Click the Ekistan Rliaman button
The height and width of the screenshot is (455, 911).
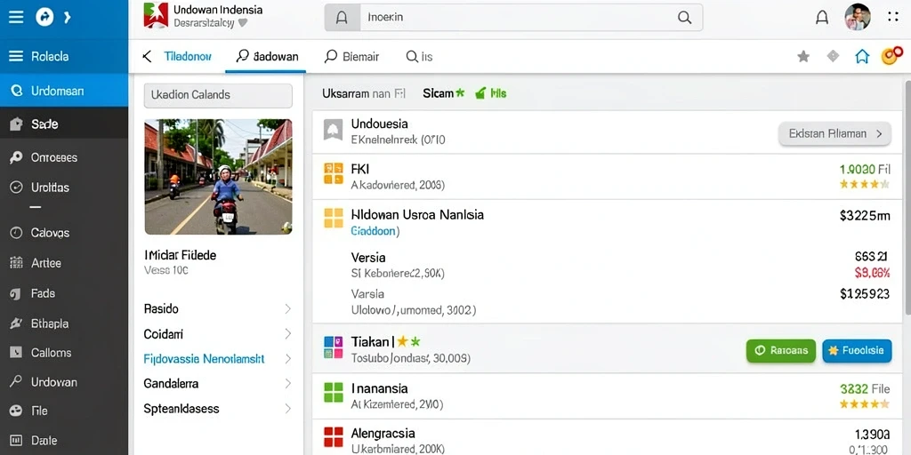point(834,133)
